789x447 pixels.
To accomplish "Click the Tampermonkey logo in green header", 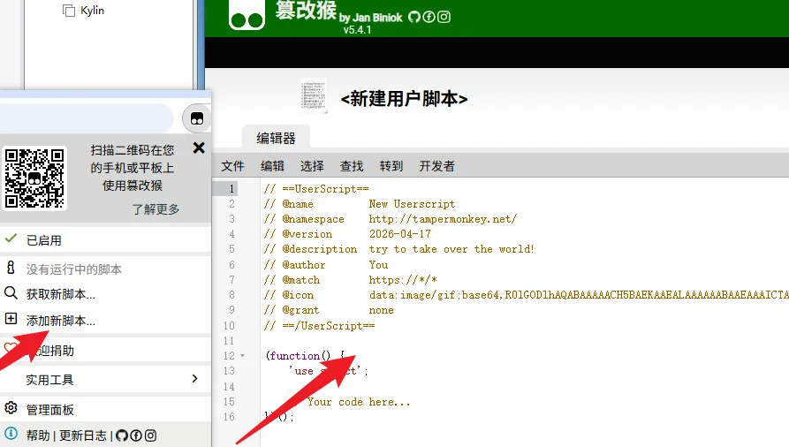I will click(247, 14).
